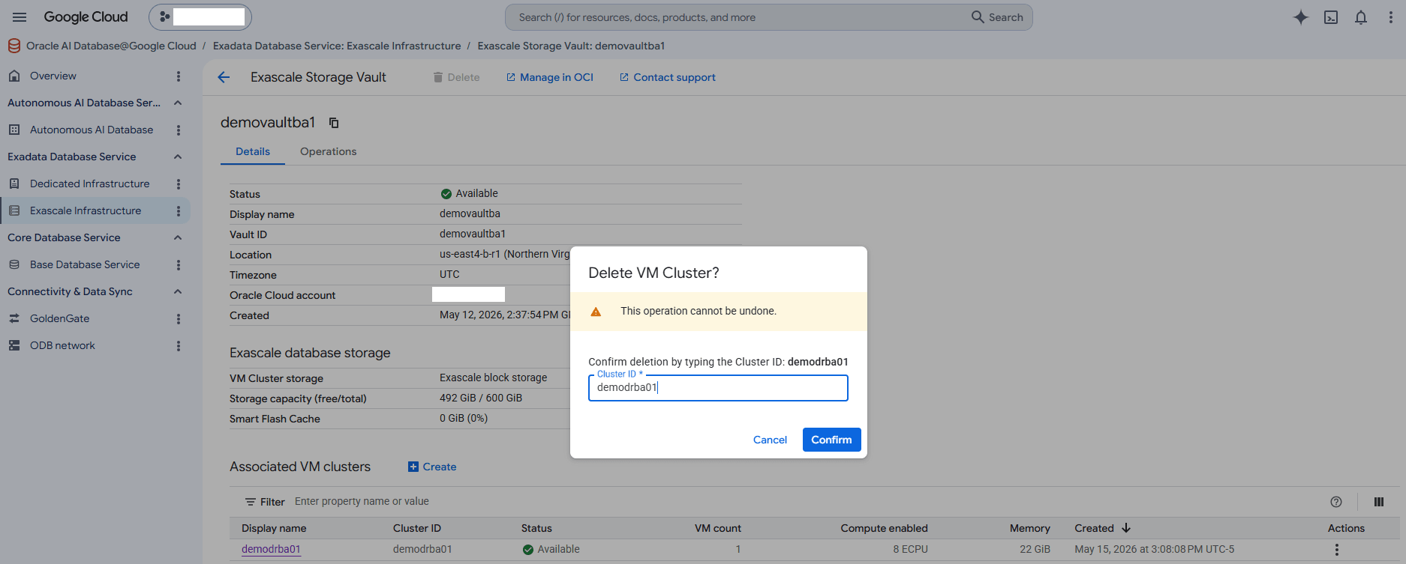Open column display options icon
1406x564 pixels.
pyautogui.click(x=1379, y=502)
